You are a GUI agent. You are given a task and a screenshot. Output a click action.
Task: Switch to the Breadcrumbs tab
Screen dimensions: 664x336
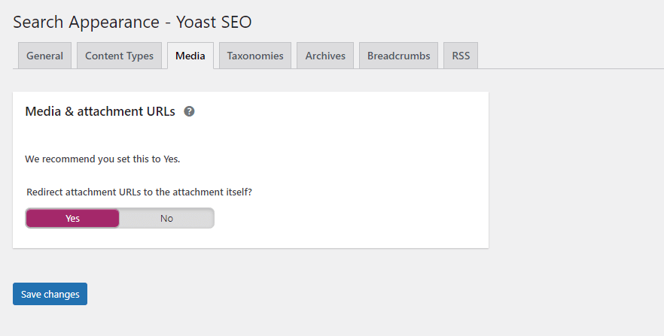pos(398,56)
